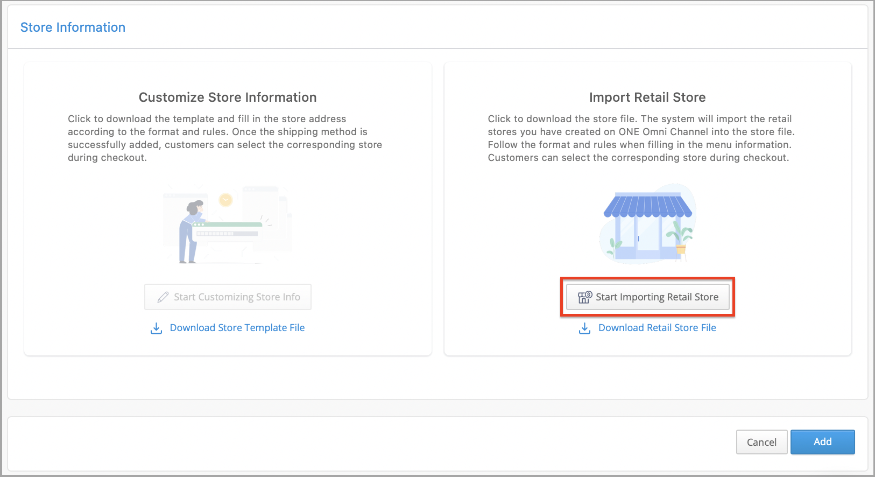The width and height of the screenshot is (875, 477).
Task: Click the Cancel button
Action: tap(761, 442)
